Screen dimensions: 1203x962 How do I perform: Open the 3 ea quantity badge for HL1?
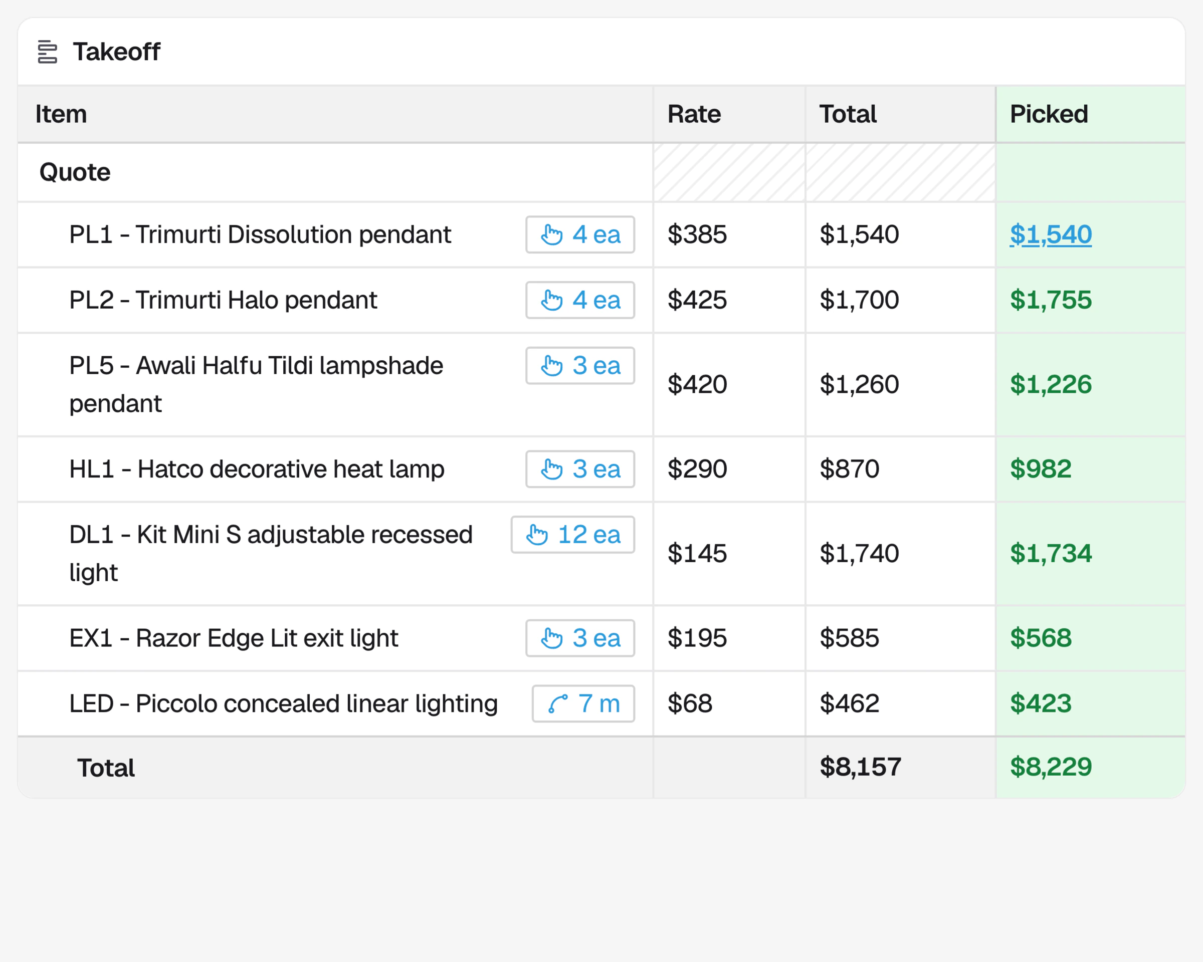(580, 469)
